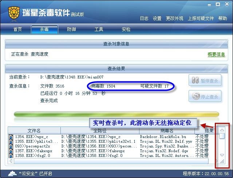Select file name 093>>pecompact2x
233x178 pixels.
click(x=32, y=146)
